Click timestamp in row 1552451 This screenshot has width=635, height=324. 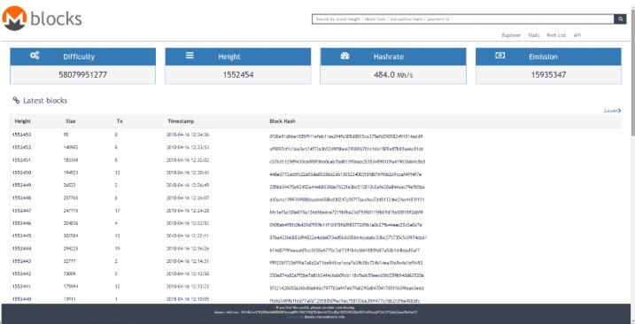[x=188, y=160]
